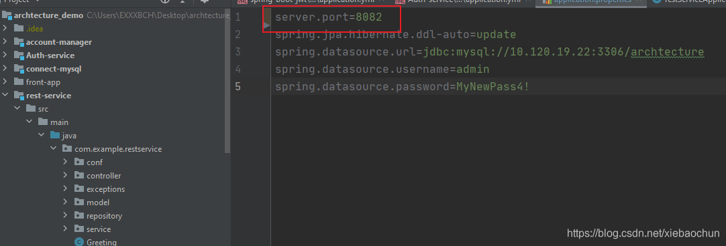Image resolution: width=726 pixels, height=246 pixels.
Task: Expand the repository package chevron
Action: (65, 216)
